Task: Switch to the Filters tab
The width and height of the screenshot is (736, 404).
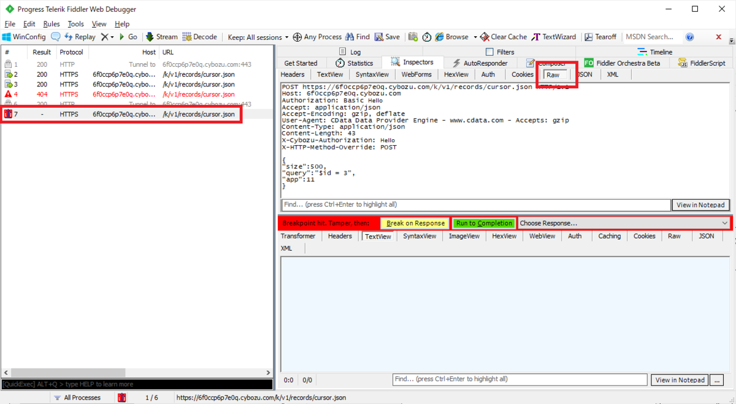Action: pos(500,52)
